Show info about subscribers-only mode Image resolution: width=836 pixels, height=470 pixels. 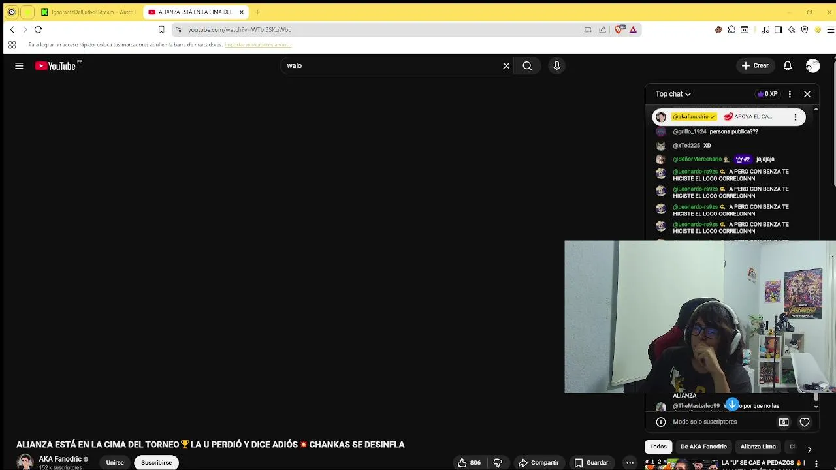pos(661,422)
